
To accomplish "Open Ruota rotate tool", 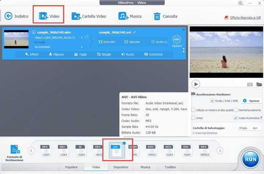I will [x=128, y=54].
